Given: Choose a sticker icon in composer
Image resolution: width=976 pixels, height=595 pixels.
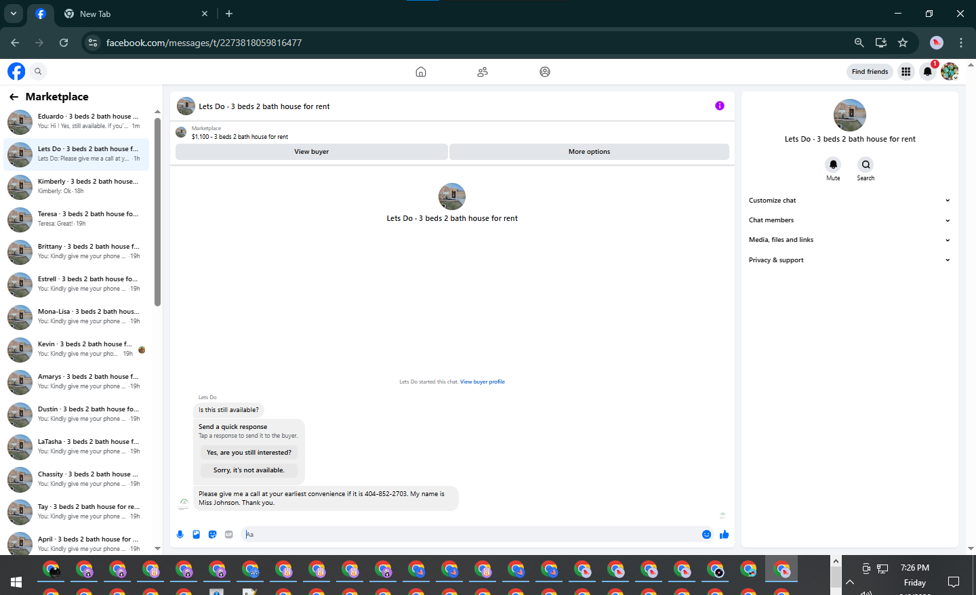Looking at the screenshot, I should coord(213,535).
